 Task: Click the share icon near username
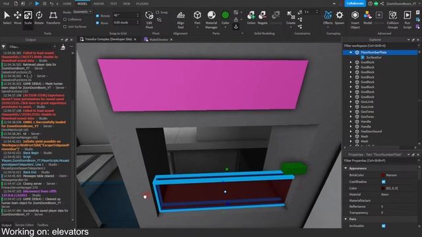point(382,3)
